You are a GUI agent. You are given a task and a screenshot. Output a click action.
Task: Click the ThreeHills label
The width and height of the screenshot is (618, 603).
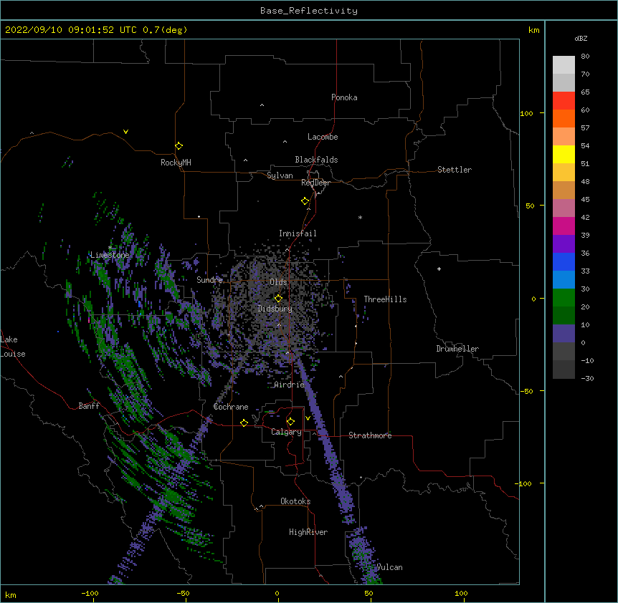point(385,299)
